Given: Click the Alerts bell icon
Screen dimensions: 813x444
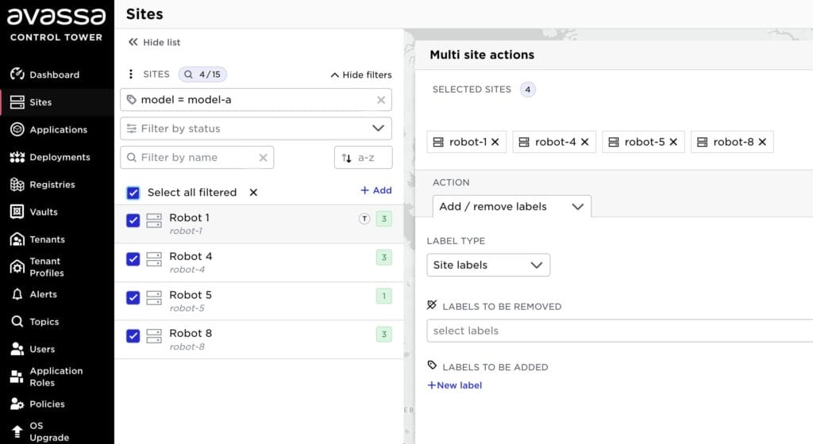Looking at the screenshot, I should click(x=17, y=294).
